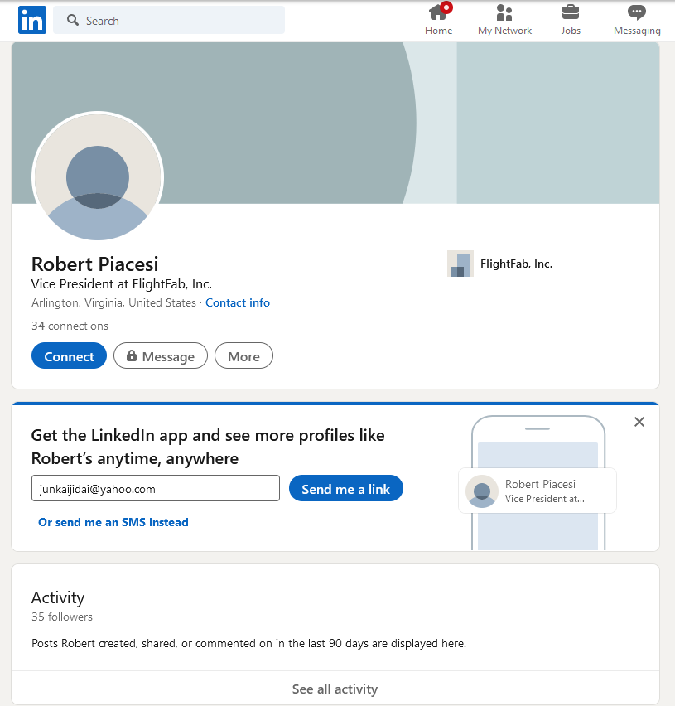Focus the Search field
This screenshot has height=706, width=675.
pyautogui.click(x=169, y=20)
